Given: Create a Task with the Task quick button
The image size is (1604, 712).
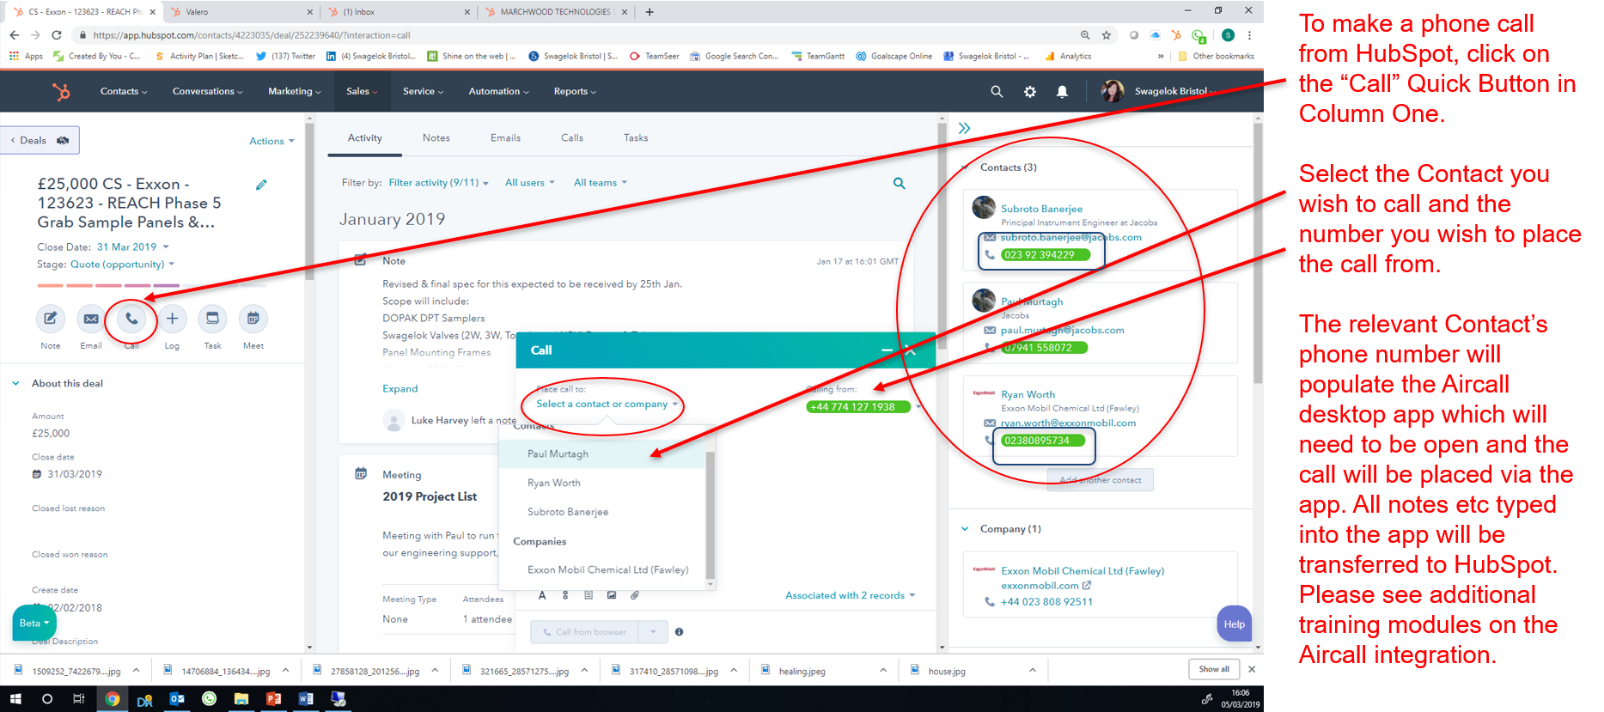Looking at the screenshot, I should point(212,319).
